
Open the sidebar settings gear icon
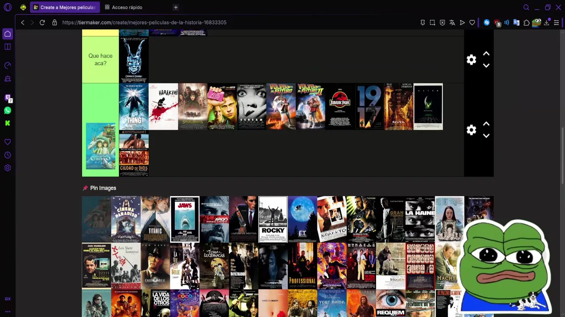[8, 168]
